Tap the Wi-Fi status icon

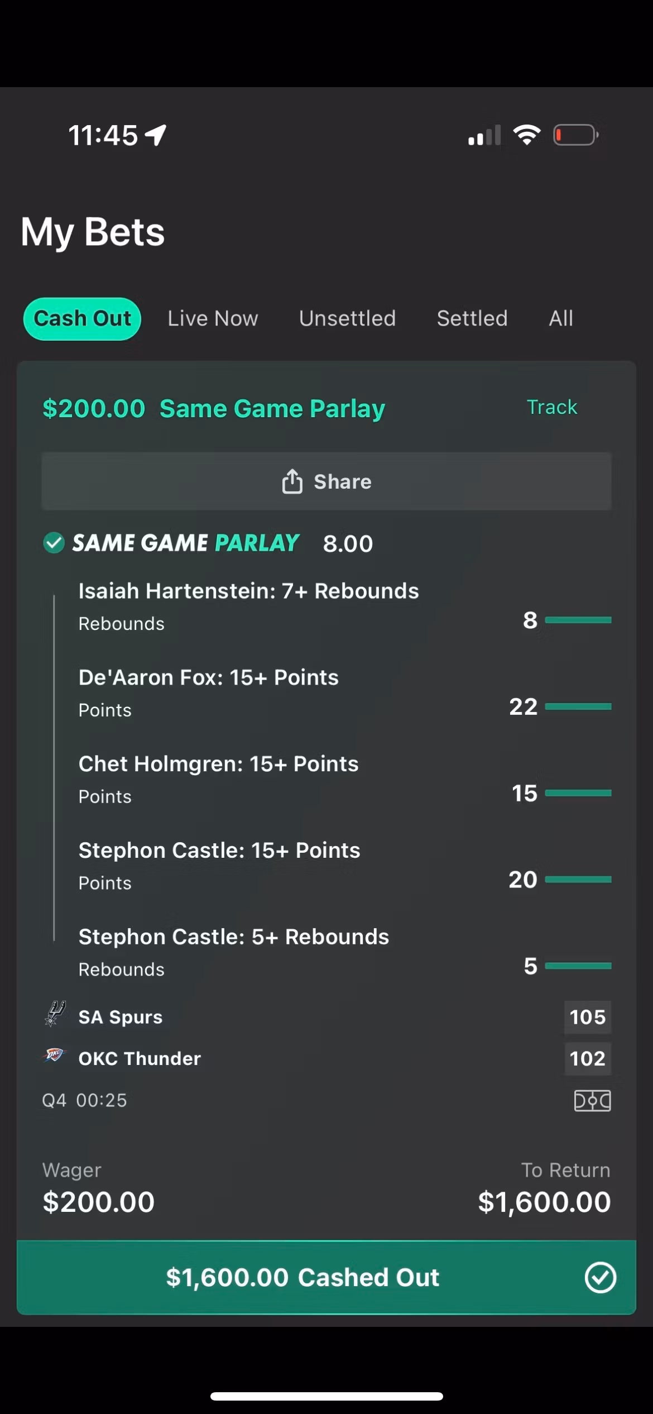pos(526,135)
